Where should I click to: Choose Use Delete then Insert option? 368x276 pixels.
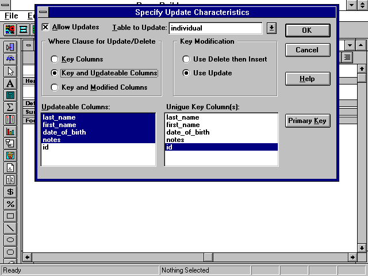tap(186, 59)
